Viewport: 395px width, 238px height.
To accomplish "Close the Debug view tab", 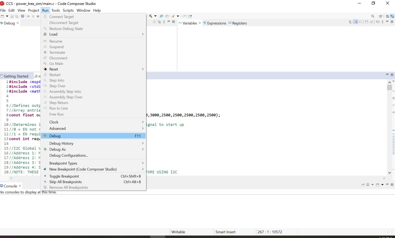I will (18, 23).
